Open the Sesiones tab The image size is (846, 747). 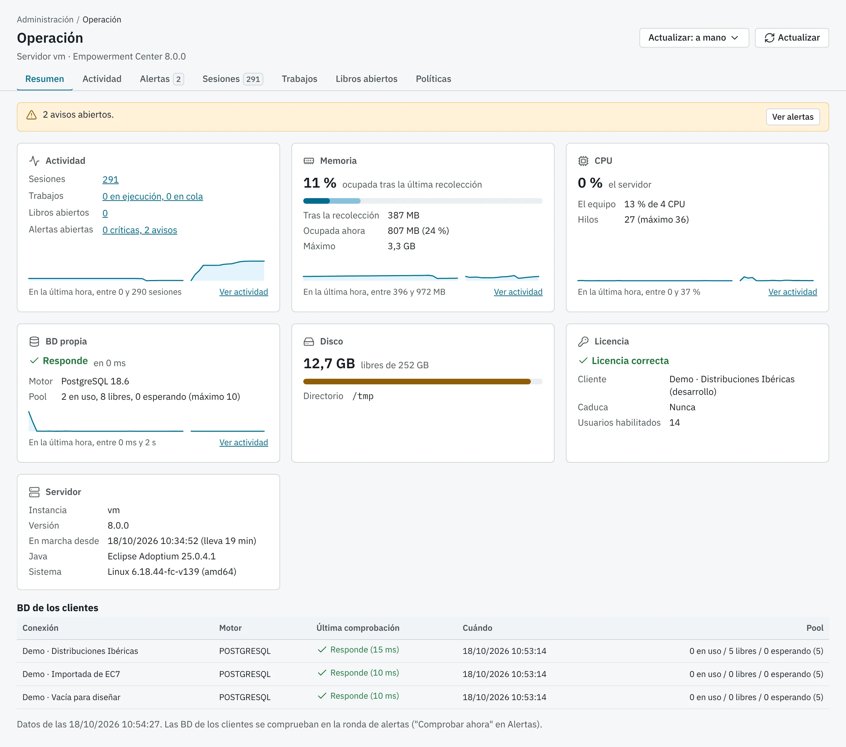coord(233,79)
